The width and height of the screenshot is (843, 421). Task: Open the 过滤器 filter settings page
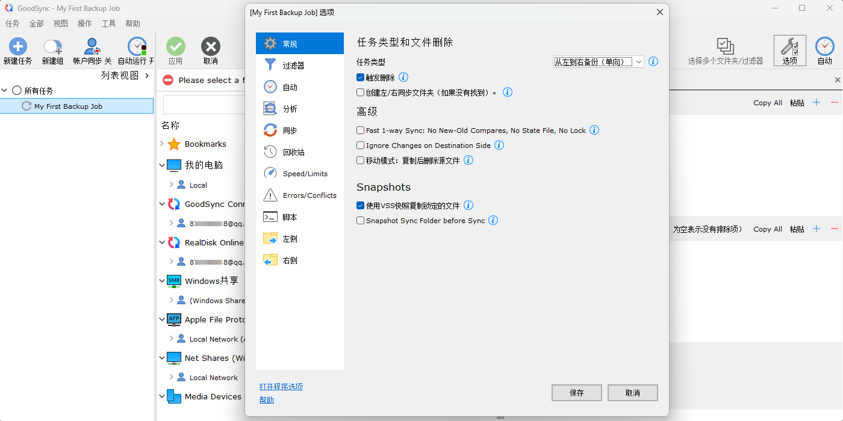293,66
